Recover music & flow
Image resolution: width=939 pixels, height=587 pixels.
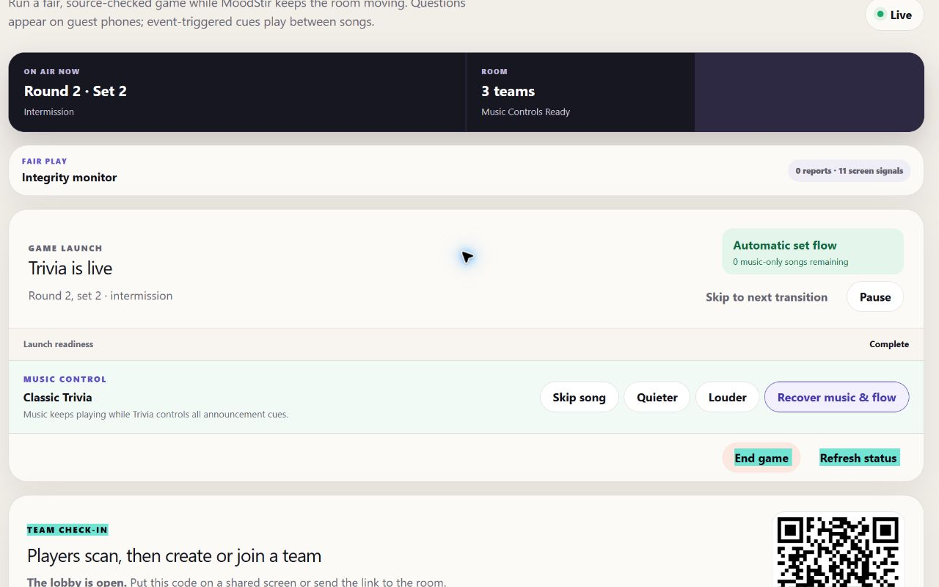point(837,397)
